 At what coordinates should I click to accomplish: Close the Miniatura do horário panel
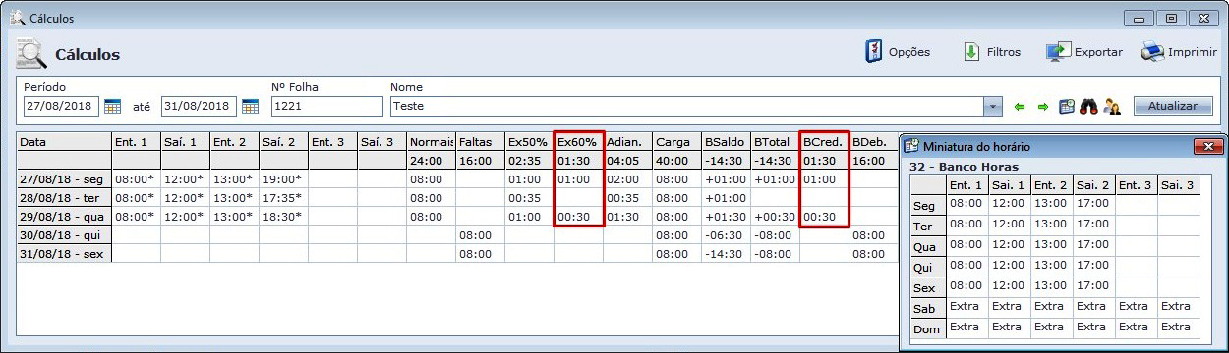click(1208, 146)
